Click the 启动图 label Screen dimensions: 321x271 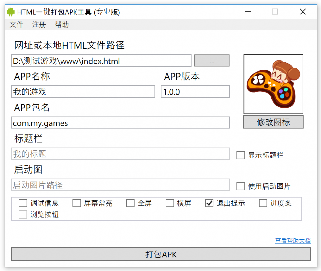(x=28, y=170)
